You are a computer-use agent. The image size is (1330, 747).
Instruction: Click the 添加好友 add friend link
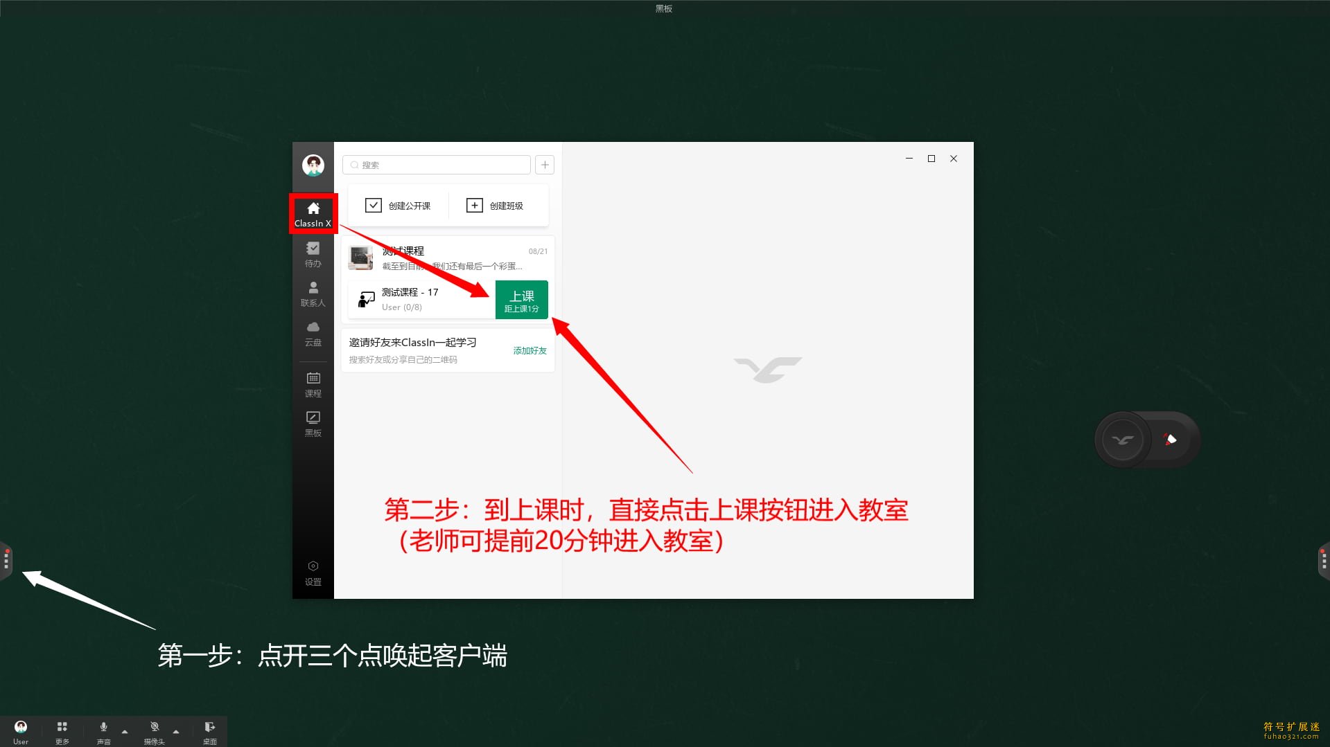point(530,351)
